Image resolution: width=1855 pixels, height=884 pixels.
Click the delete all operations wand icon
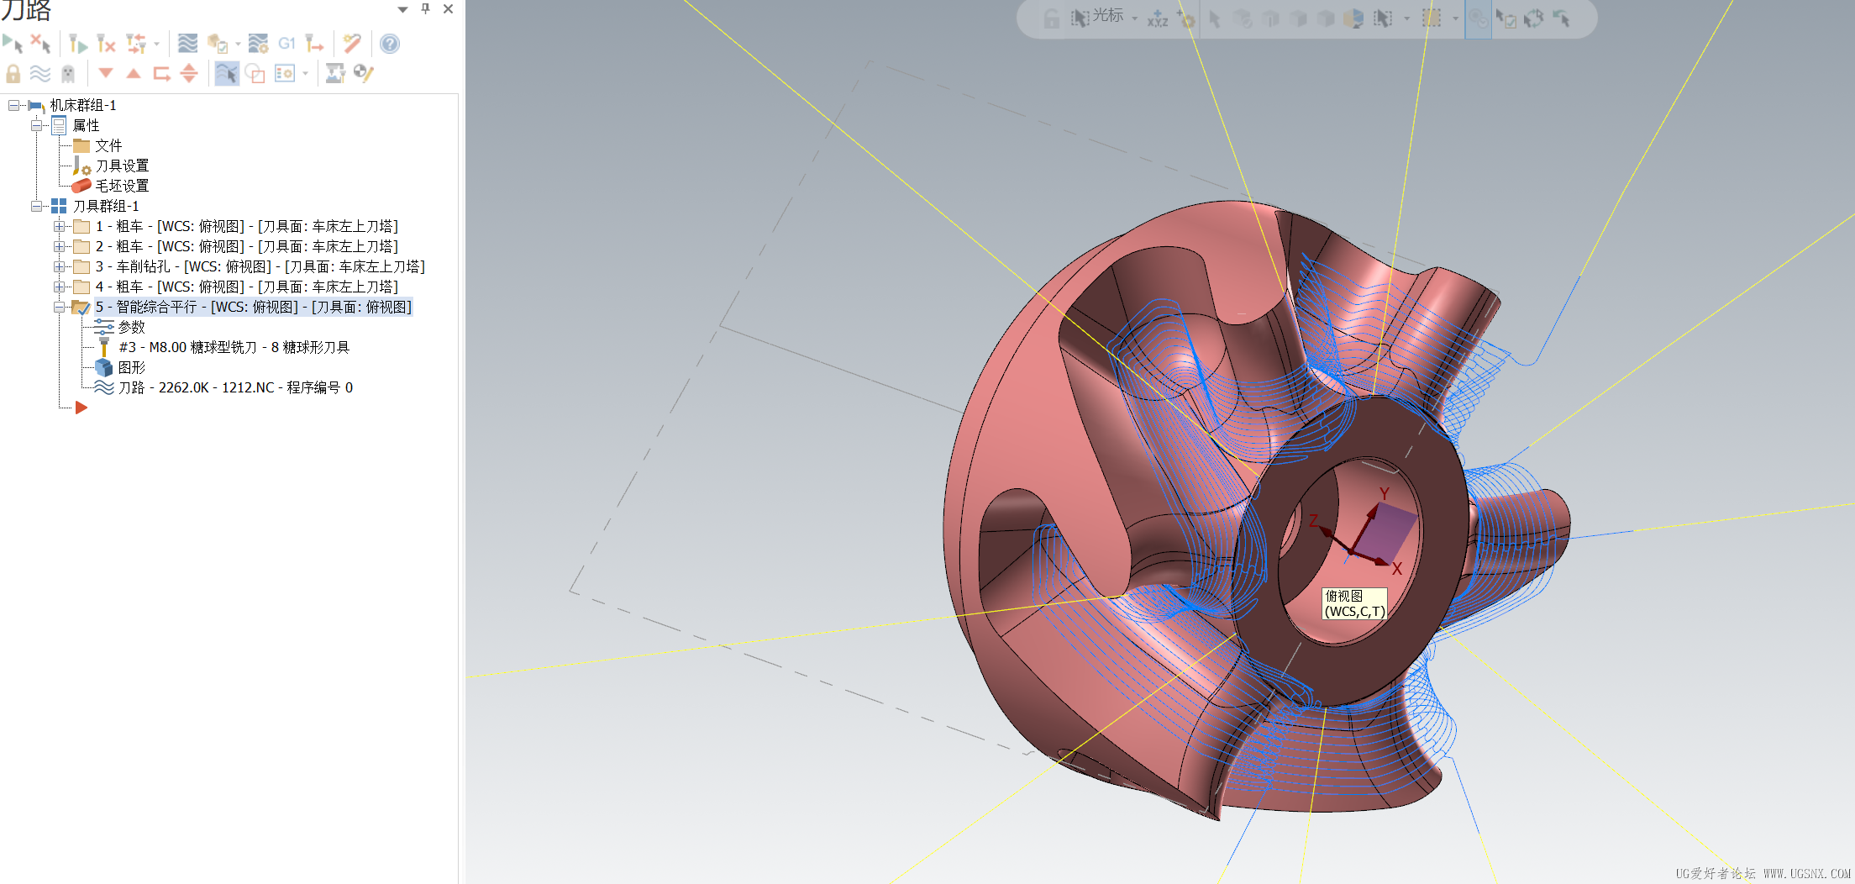click(x=352, y=44)
